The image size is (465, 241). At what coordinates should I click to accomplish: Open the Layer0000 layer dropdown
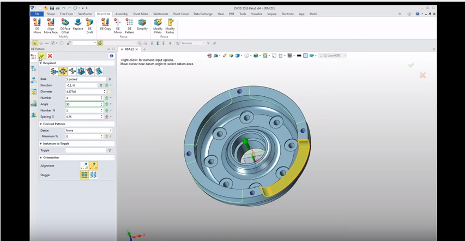[333, 55]
